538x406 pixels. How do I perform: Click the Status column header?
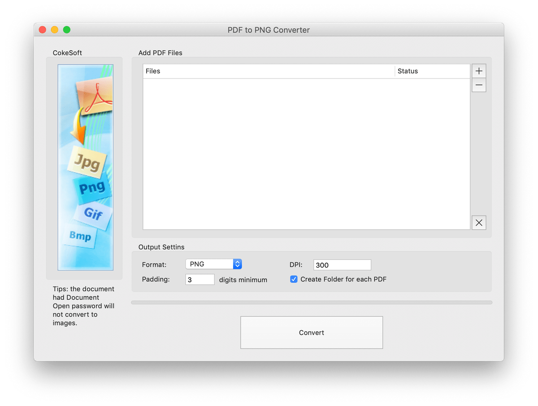click(x=433, y=71)
